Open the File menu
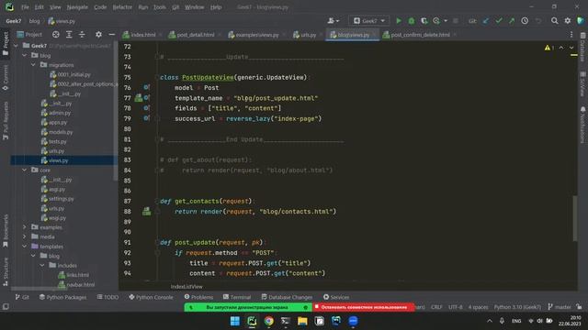Screen dimensions: 588x330 click(25, 7)
